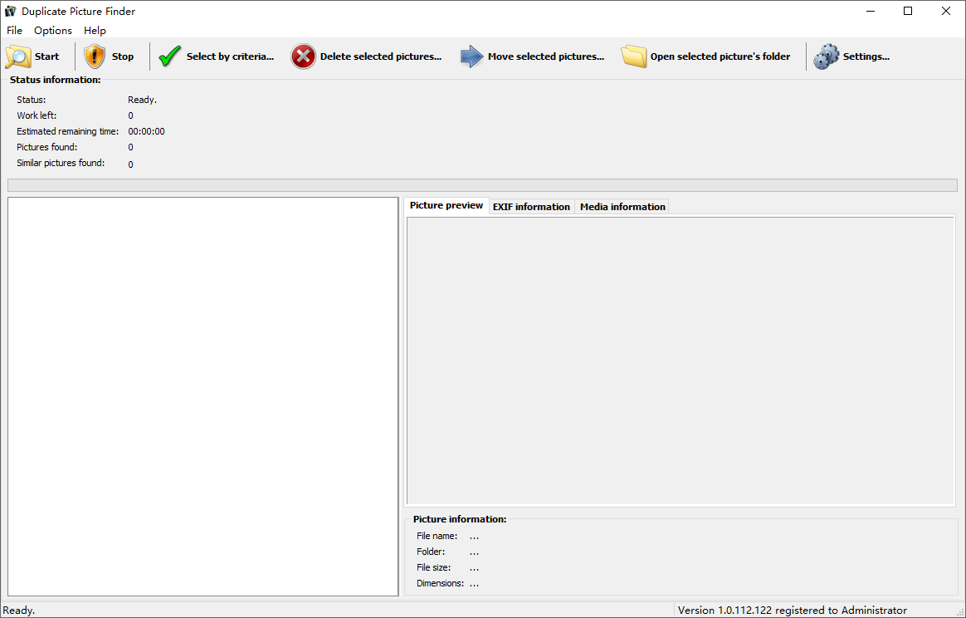Screen dimensions: 966x618
Task: Click the red X Delete selected pictures icon
Action: point(303,56)
